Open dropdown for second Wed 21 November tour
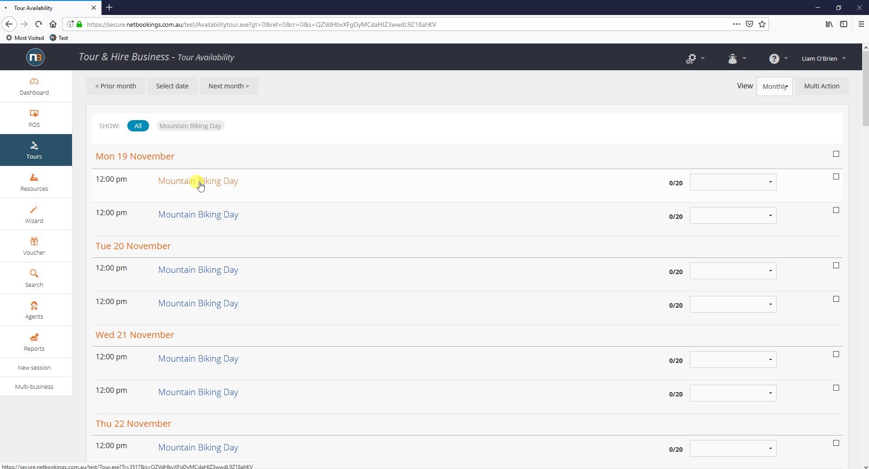Image resolution: width=869 pixels, height=469 pixels. tap(733, 393)
